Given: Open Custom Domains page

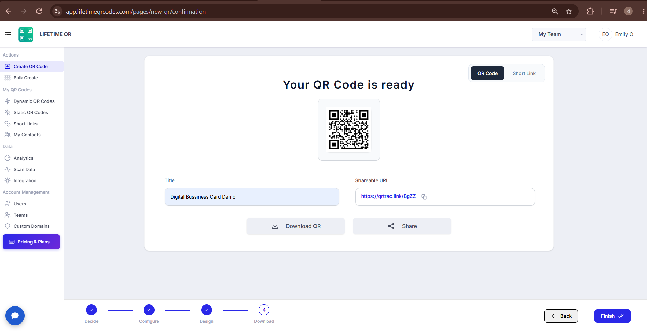Looking at the screenshot, I should click(32, 226).
